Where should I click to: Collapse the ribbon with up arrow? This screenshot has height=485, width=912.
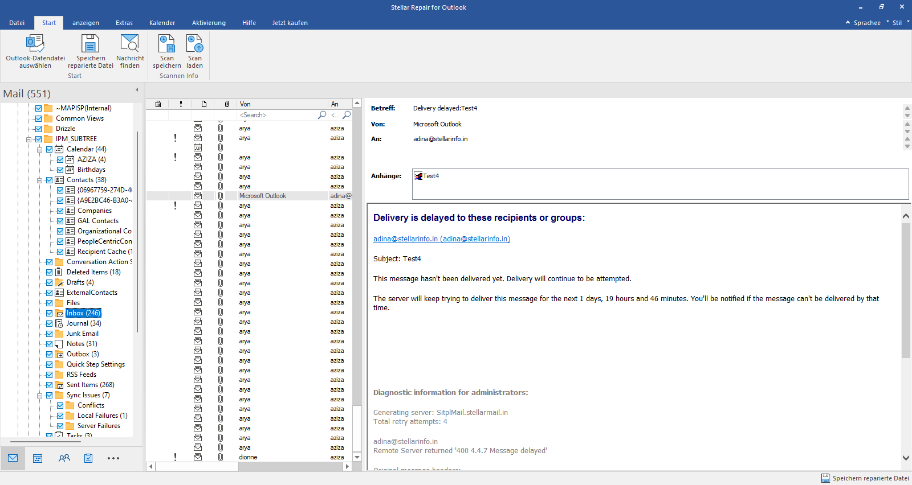(848, 23)
